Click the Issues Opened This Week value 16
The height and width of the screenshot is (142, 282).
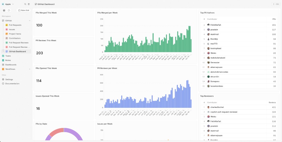click(x=38, y=109)
